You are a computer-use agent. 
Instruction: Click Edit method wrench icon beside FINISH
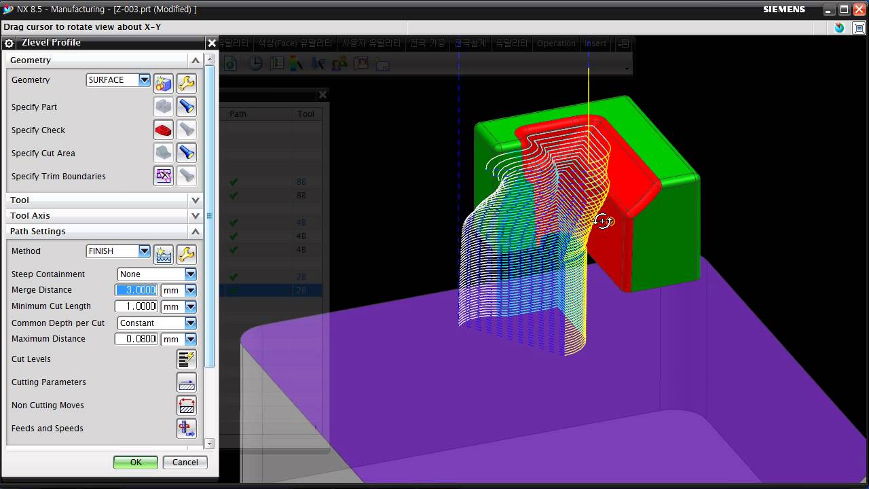(x=186, y=255)
